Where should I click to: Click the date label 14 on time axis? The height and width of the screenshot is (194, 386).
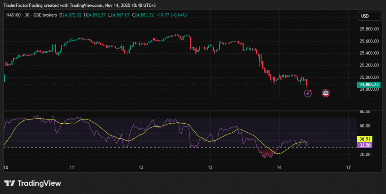click(279, 167)
